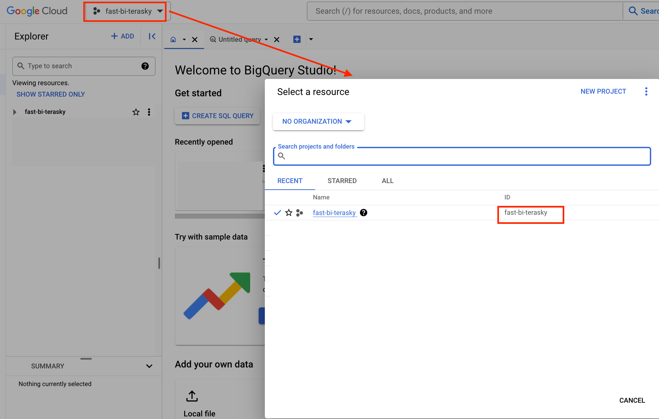Open the Untitled query tab dropdown
This screenshot has width=659, height=419.
(266, 39)
